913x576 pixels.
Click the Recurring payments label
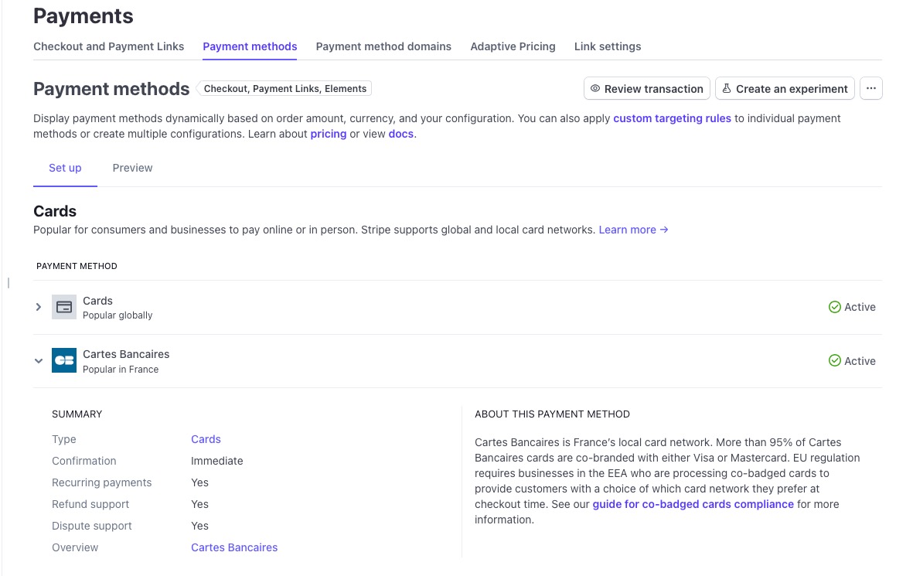(101, 482)
